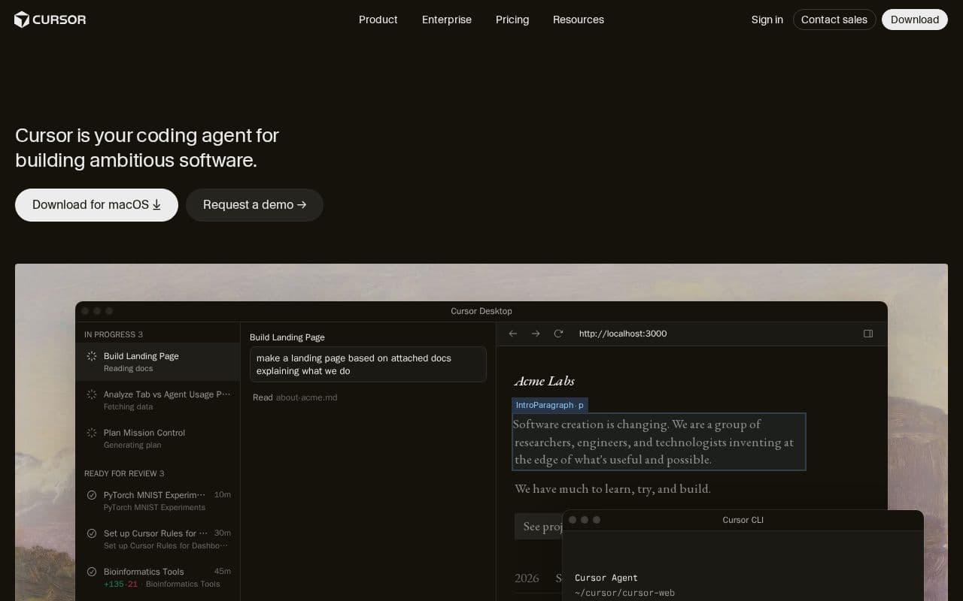Open Set up Cursor Rules review item
963x601 pixels.
point(158,539)
